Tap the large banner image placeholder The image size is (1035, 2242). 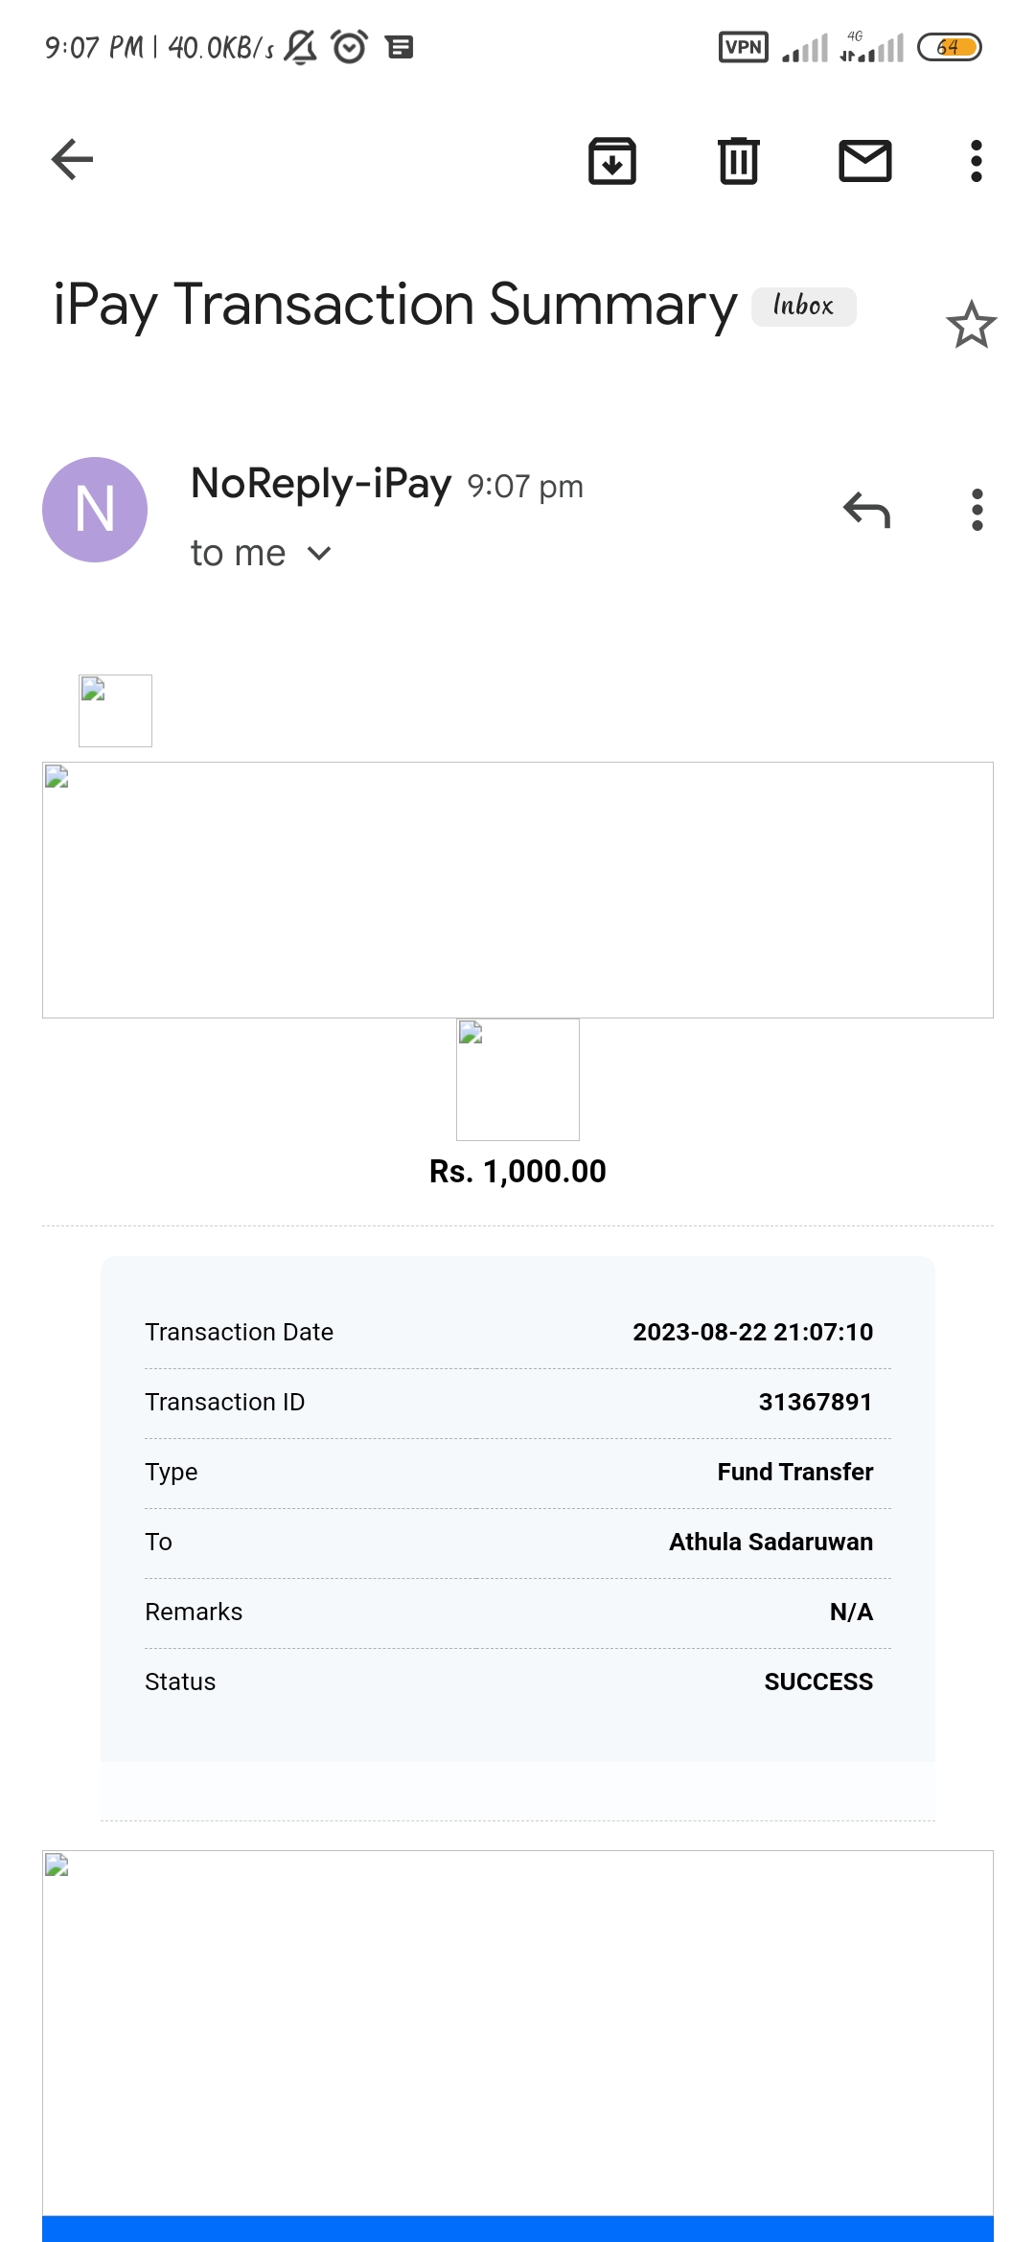[x=517, y=889]
